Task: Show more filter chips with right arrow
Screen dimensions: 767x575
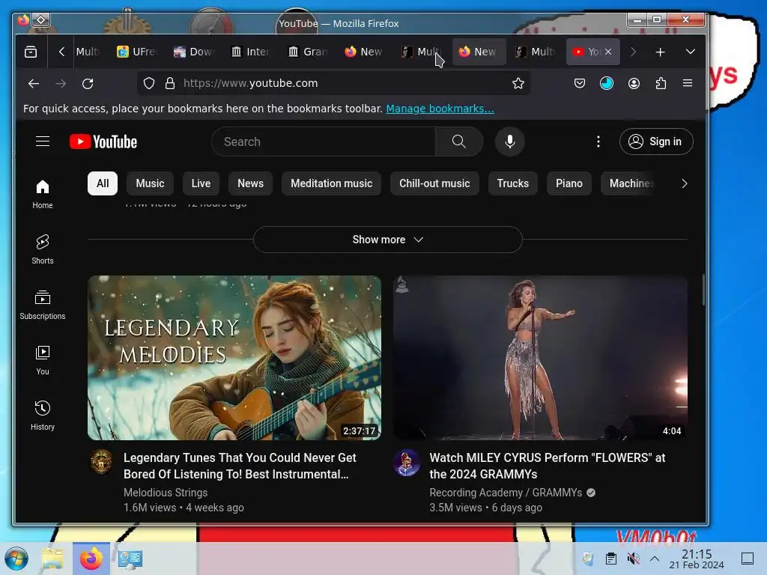Action: coord(685,183)
